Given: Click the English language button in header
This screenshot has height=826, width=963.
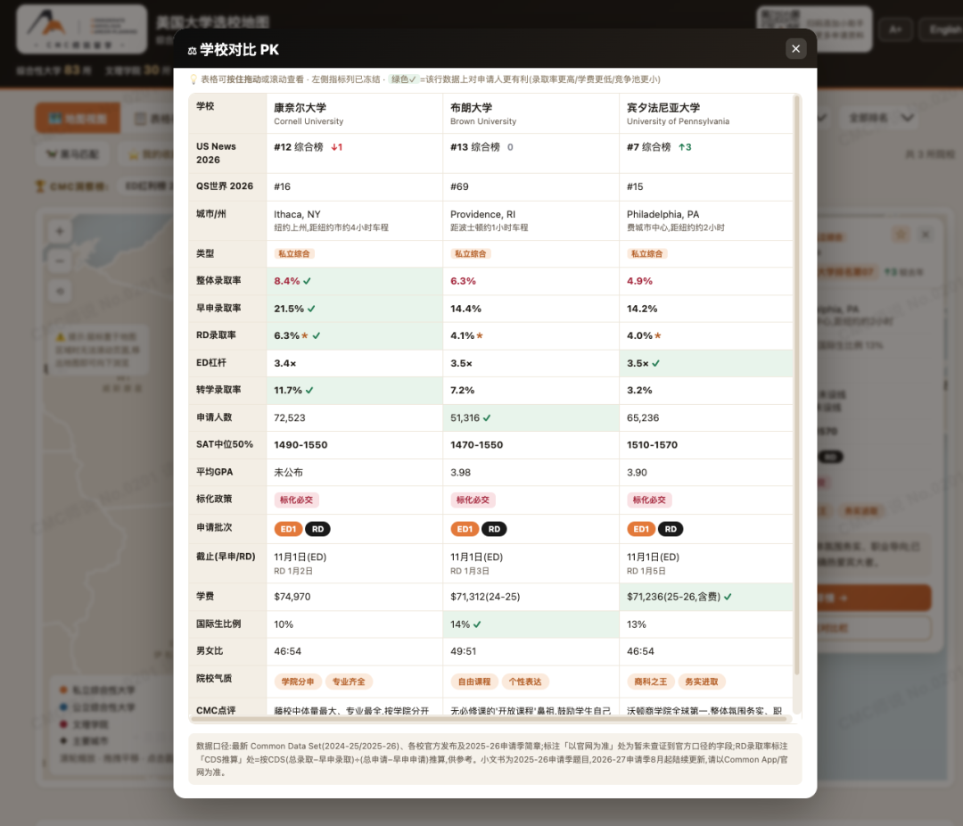Looking at the screenshot, I should click(x=942, y=29).
